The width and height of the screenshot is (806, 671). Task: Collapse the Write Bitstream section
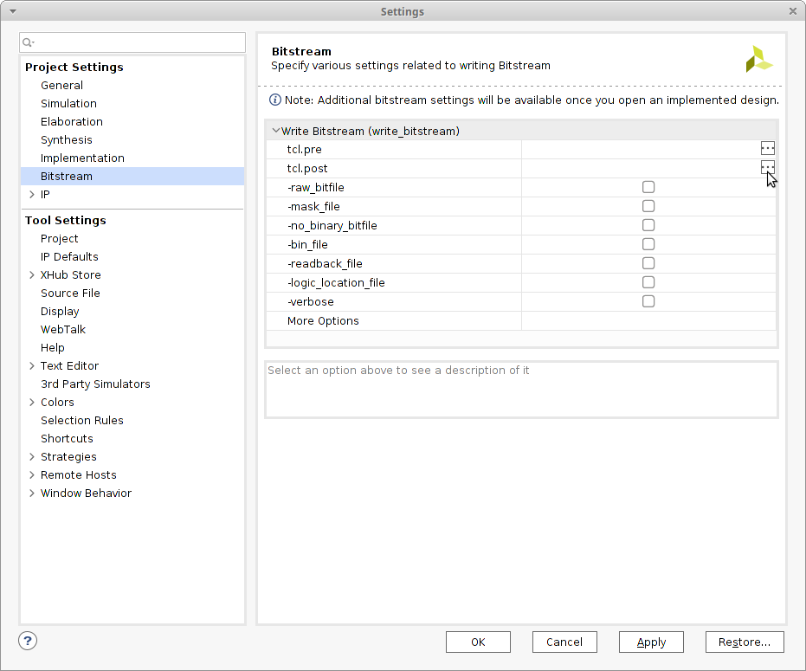click(275, 132)
